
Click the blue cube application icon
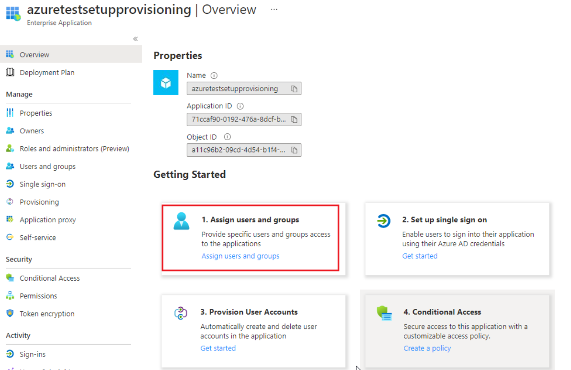pyautogui.click(x=166, y=83)
